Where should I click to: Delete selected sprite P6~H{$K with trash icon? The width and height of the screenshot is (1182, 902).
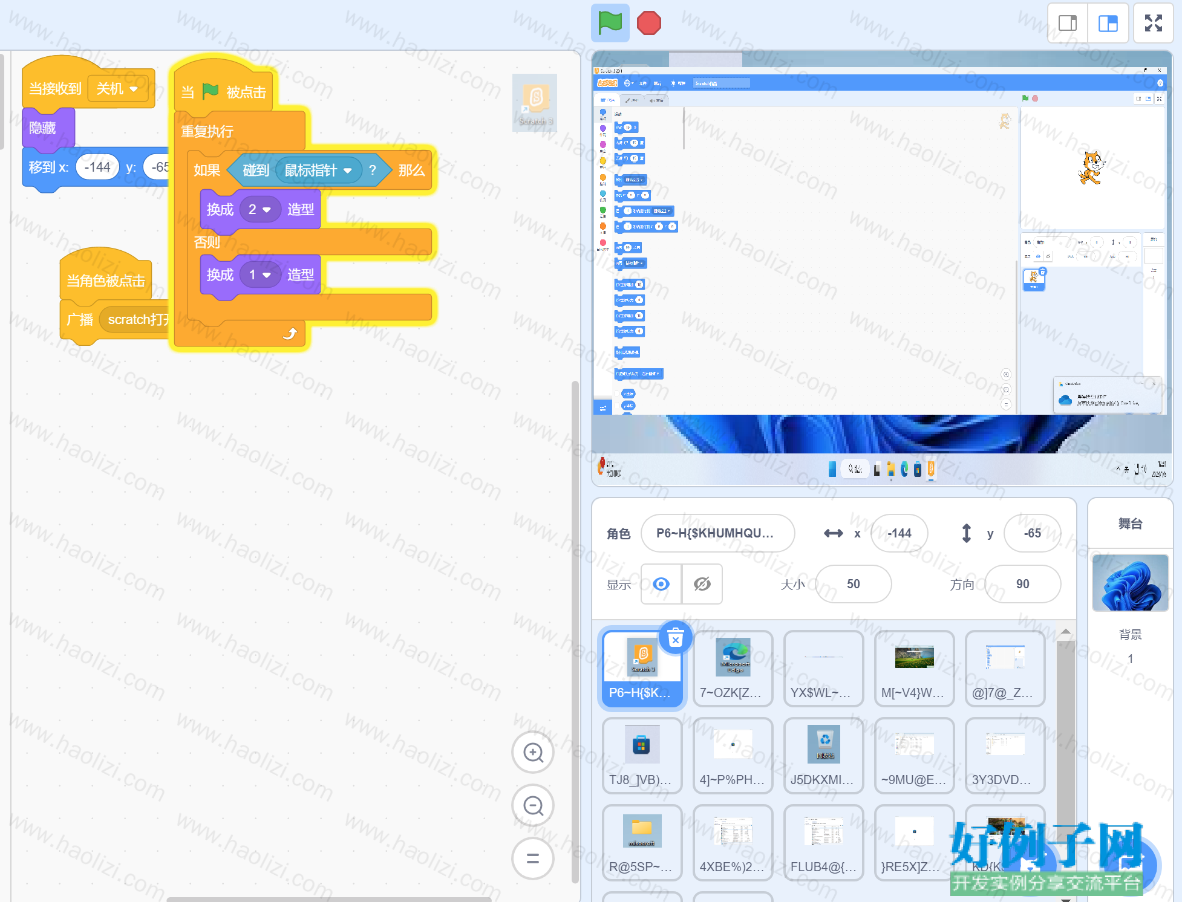pos(676,638)
